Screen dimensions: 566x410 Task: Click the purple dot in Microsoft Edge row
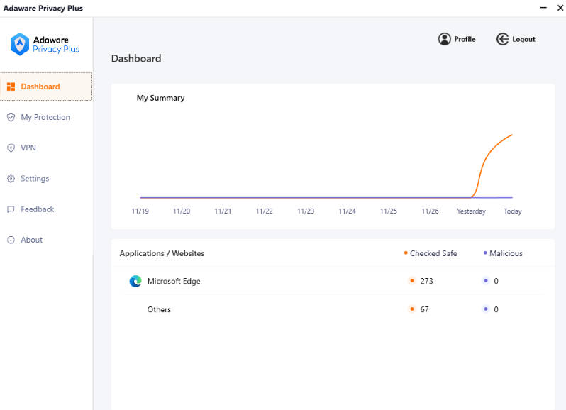pyautogui.click(x=486, y=280)
